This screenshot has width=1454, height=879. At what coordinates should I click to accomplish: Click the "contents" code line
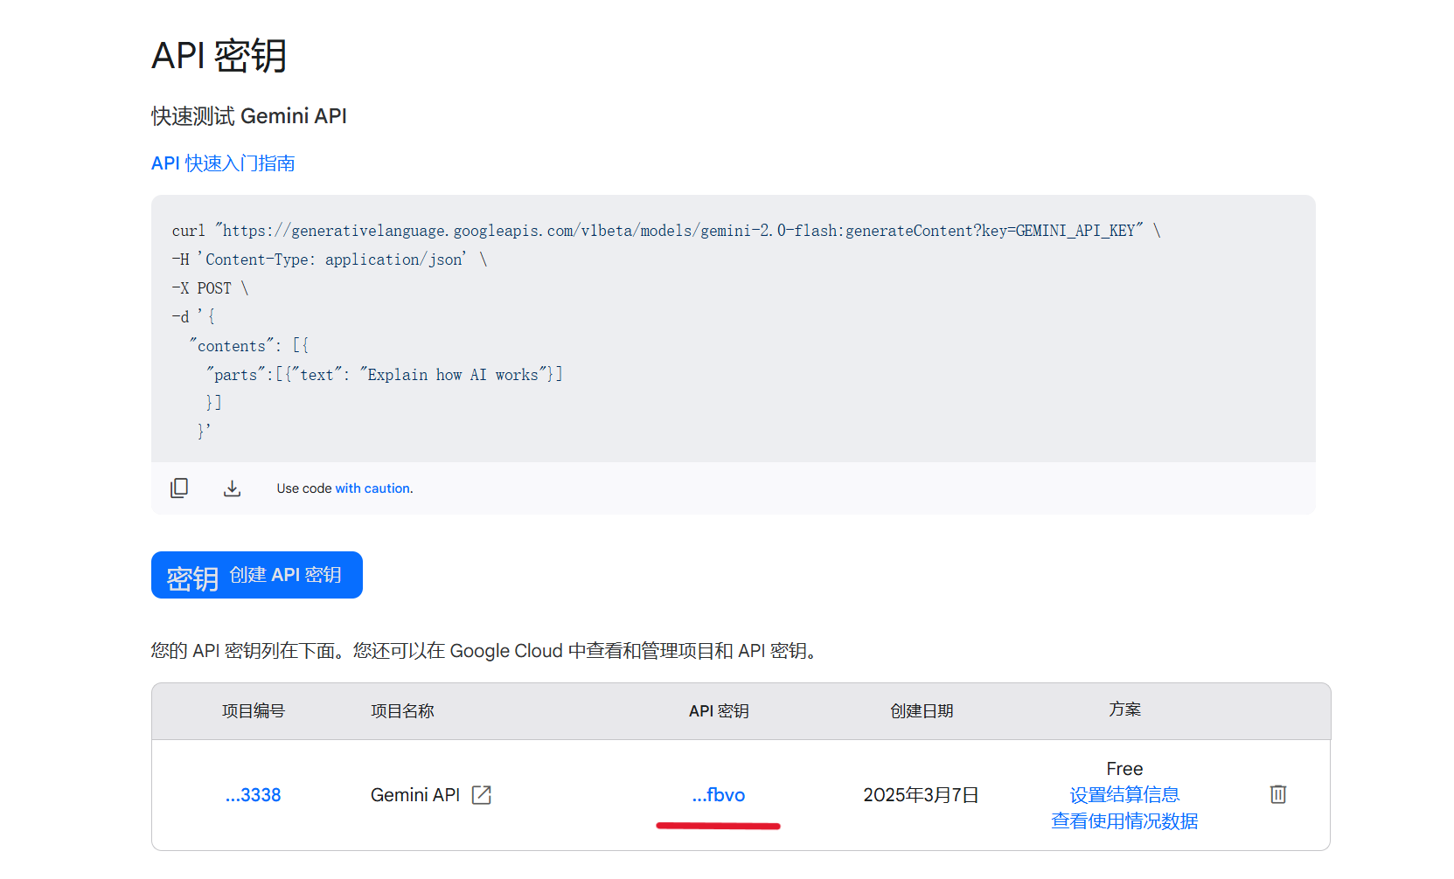249,346
